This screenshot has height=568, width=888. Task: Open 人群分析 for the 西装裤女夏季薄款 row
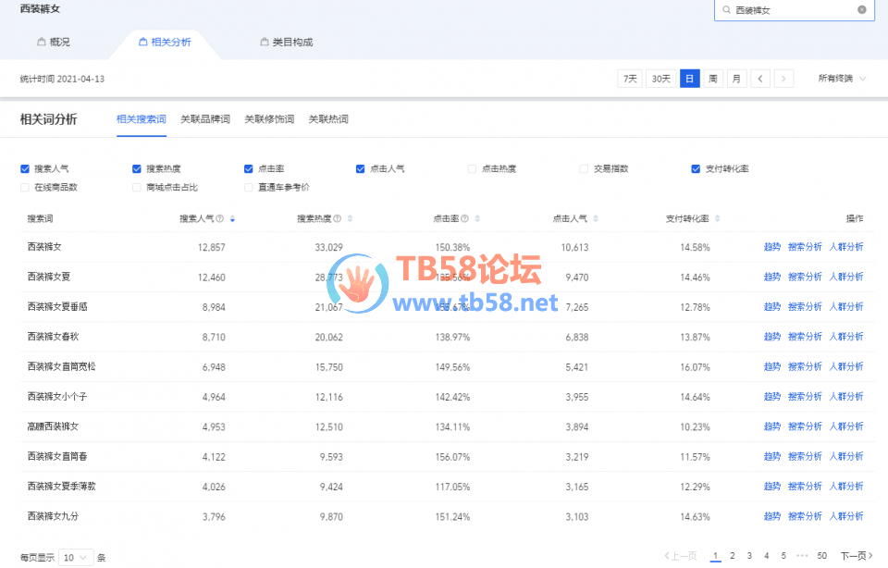(x=846, y=487)
